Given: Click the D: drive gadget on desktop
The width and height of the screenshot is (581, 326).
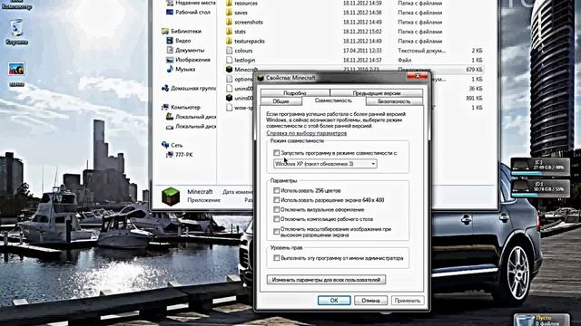Looking at the screenshot, I should pyautogui.click(x=540, y=188).
